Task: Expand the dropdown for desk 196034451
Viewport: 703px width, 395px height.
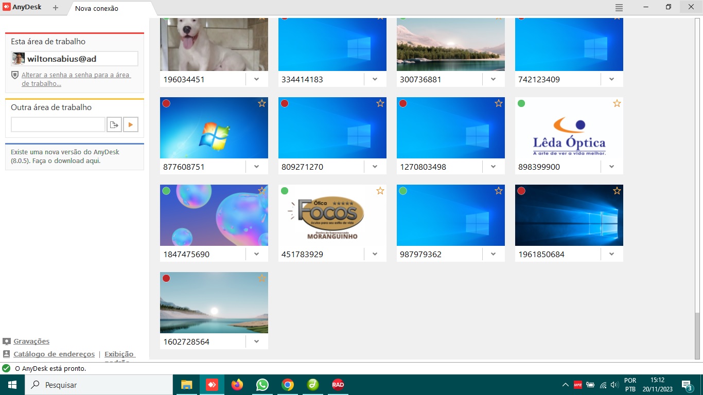Action: [x=256, y=79]
